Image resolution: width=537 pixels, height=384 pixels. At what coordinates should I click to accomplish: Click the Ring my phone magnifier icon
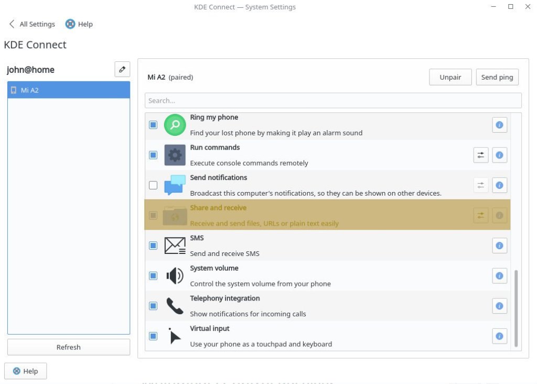175,125
